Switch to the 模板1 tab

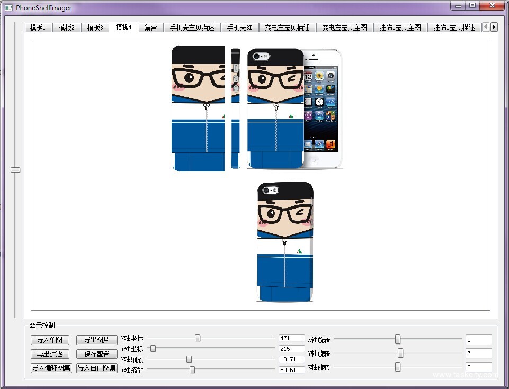pyautogui.click(x=38, y=27)
